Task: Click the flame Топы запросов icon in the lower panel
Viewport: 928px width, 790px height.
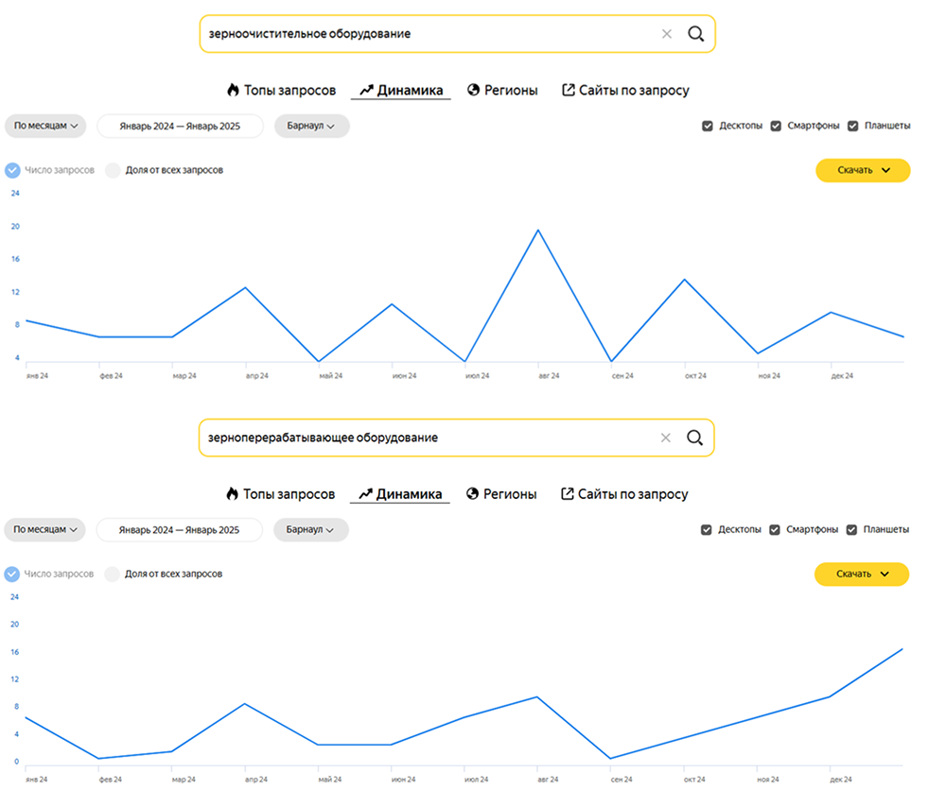Action: coord(232,493)
